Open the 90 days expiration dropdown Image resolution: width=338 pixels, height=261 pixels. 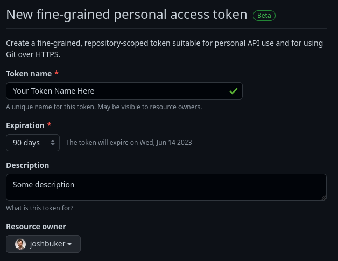(33, 143)
